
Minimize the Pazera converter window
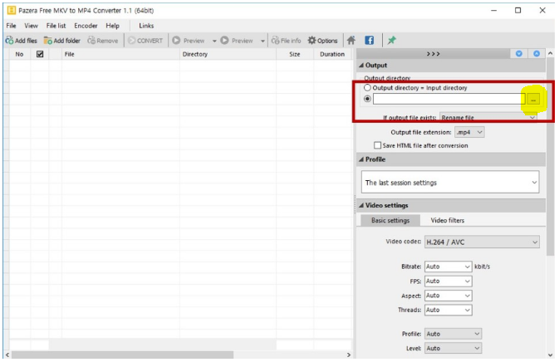pos(493,10)
